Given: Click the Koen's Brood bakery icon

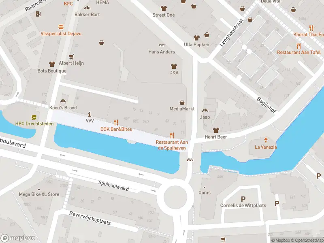Looking at the screenshot, I should pos(63,101).
